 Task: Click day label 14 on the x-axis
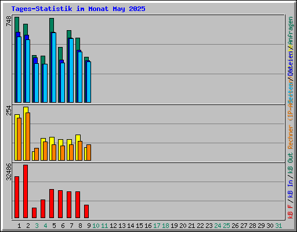click(x=131, y=226)
